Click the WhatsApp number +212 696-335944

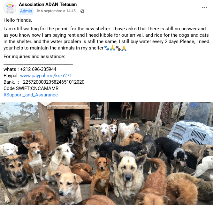38,69
